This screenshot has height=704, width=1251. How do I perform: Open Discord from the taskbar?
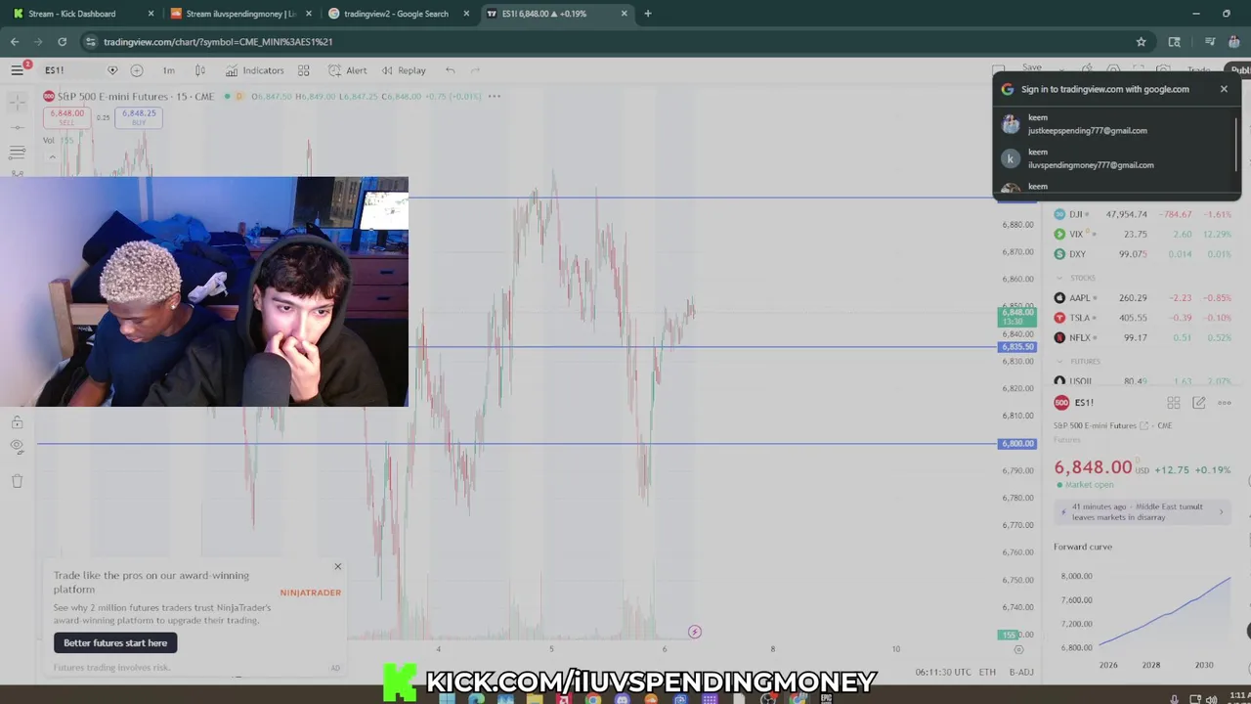[x=623, y=698]
